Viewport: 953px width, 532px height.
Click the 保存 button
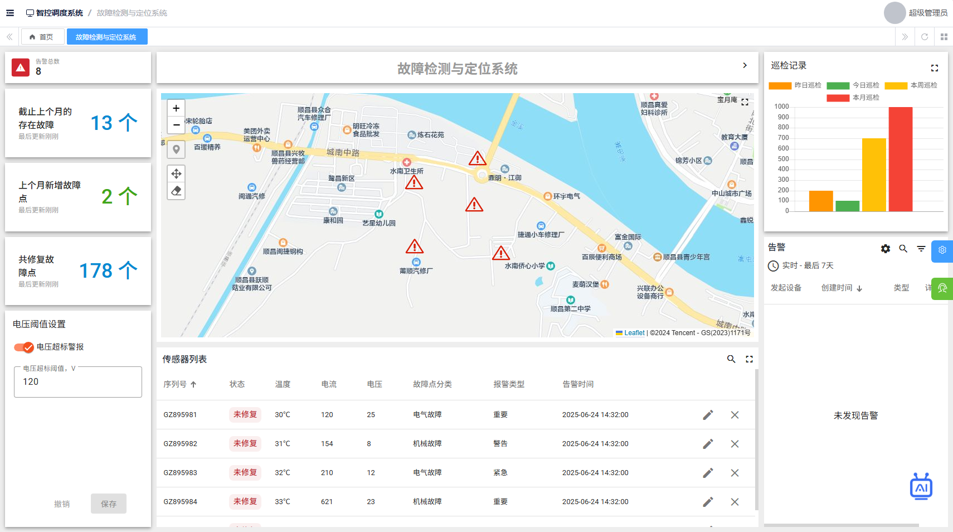[x=109, y=504]
